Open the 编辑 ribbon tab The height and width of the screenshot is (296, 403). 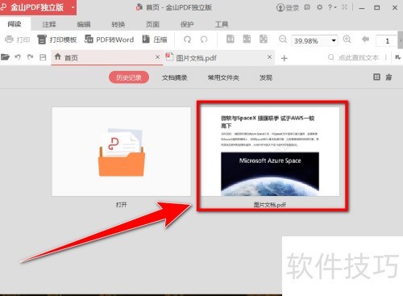pyautogui.click(x=84, y=24)
